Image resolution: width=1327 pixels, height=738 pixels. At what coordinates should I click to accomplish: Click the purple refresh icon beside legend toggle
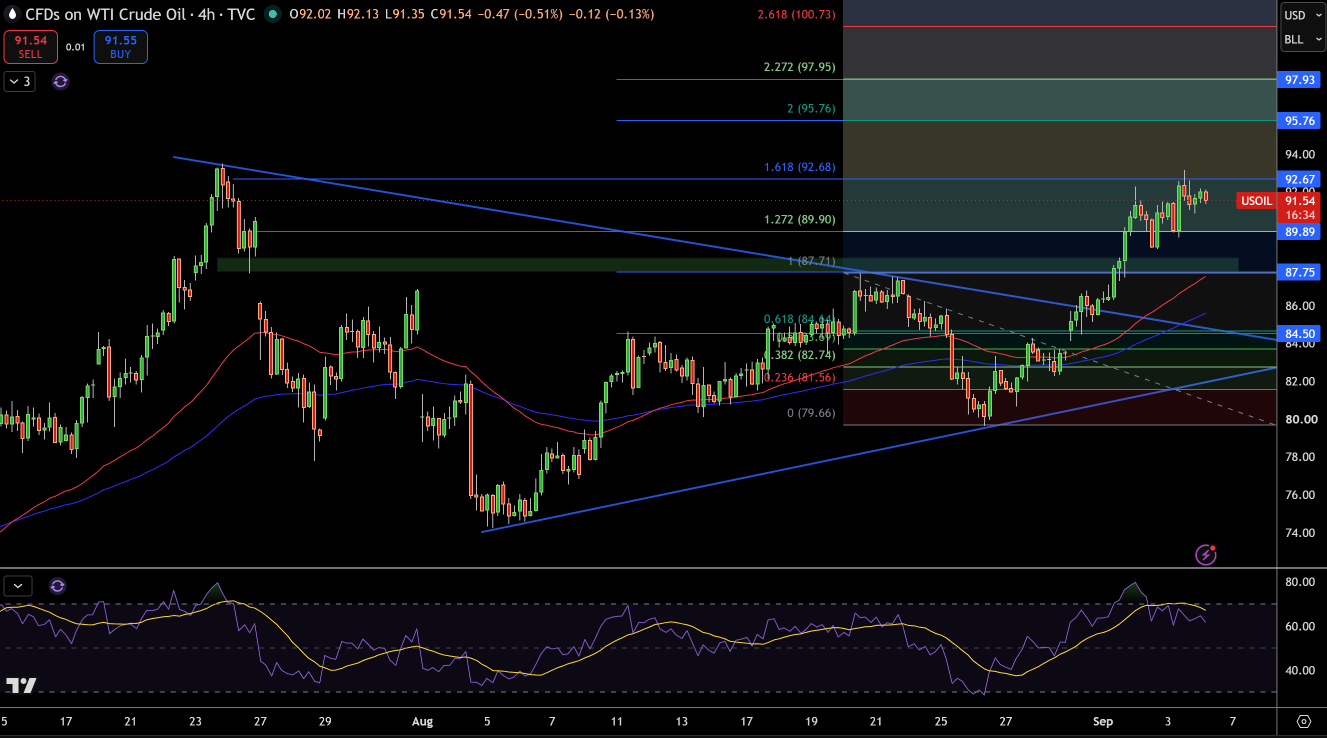click(x=60, y=81)
